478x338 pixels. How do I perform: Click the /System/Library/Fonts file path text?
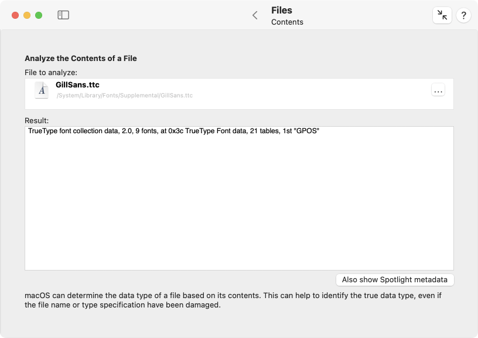(125, 96)
